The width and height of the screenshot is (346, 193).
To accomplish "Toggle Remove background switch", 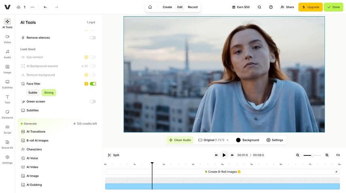I will [93, 75].
